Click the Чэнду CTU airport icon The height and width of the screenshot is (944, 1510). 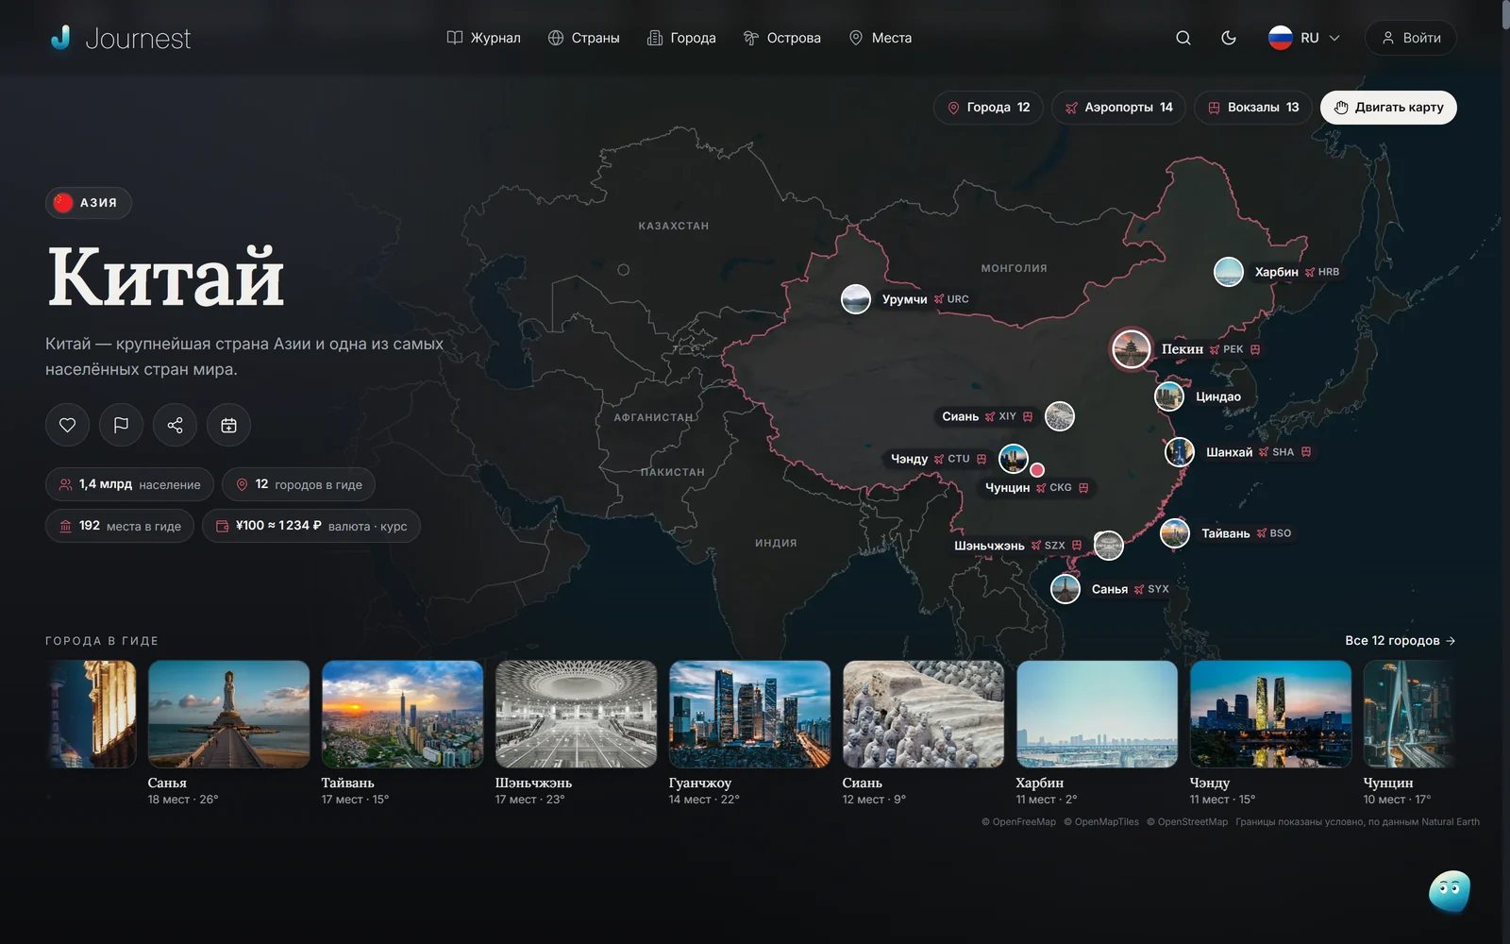939,459
